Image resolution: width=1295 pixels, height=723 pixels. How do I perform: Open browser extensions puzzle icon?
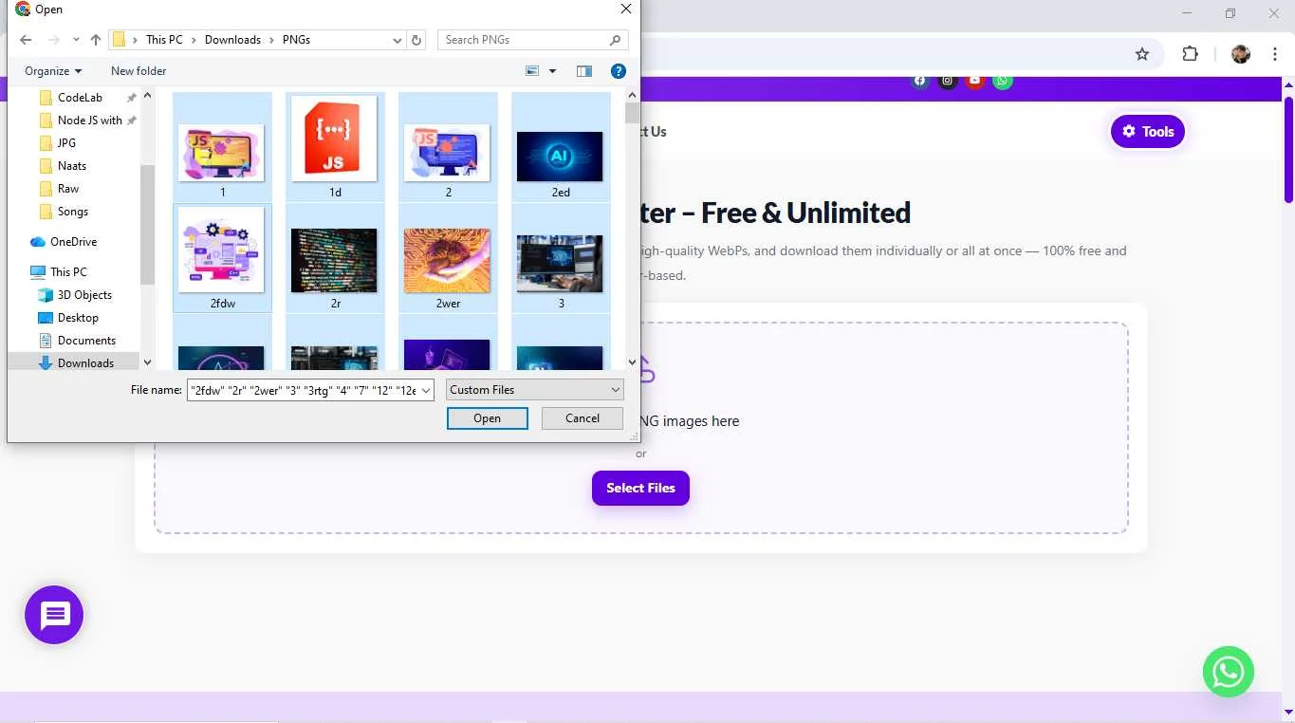pos(1190,54)
